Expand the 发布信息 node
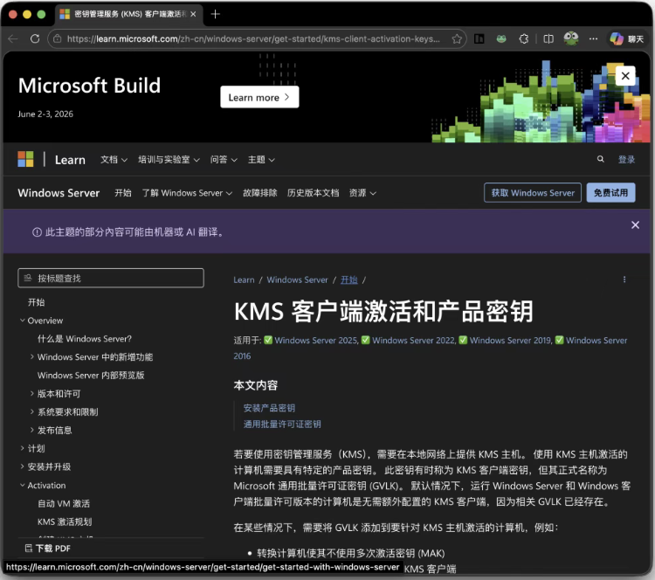Viewport: 655px width, 580px height. point(32,430)
